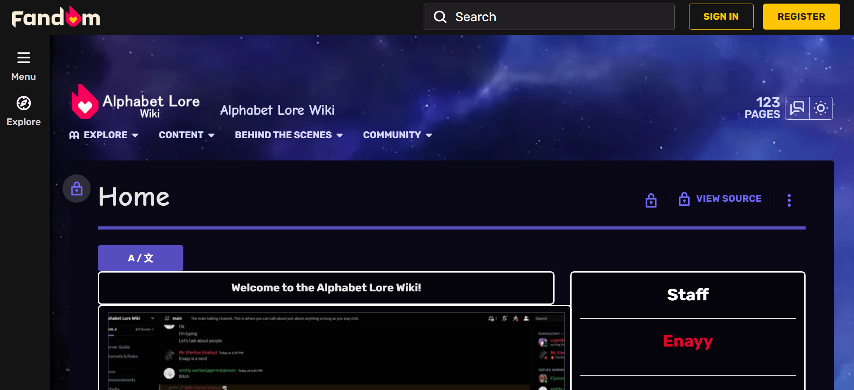
Task: Open the Enayy staff member link
Action: coord(688,341)
